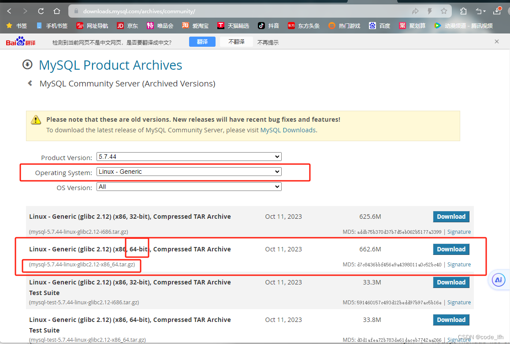Viewport: 510px width, 344px height.
Task: Reload the page with refresh icon
Action: [41, 11]
